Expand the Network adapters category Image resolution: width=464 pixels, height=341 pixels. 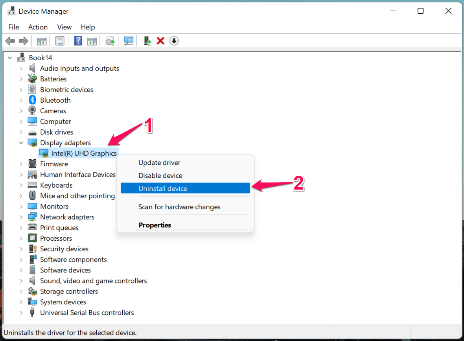coord(21,217)
